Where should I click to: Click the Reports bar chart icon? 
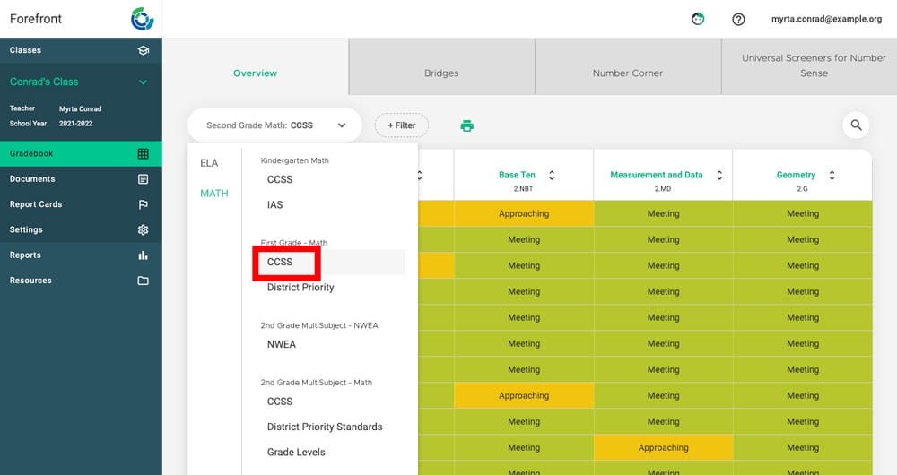[143, 255]
